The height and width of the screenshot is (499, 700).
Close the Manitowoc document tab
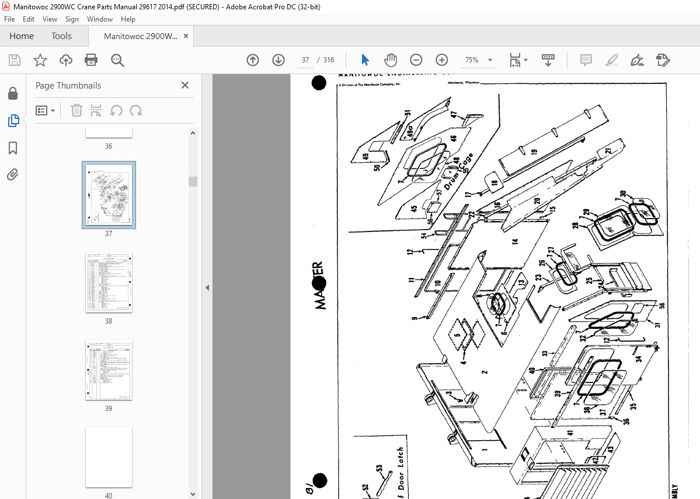186,36
